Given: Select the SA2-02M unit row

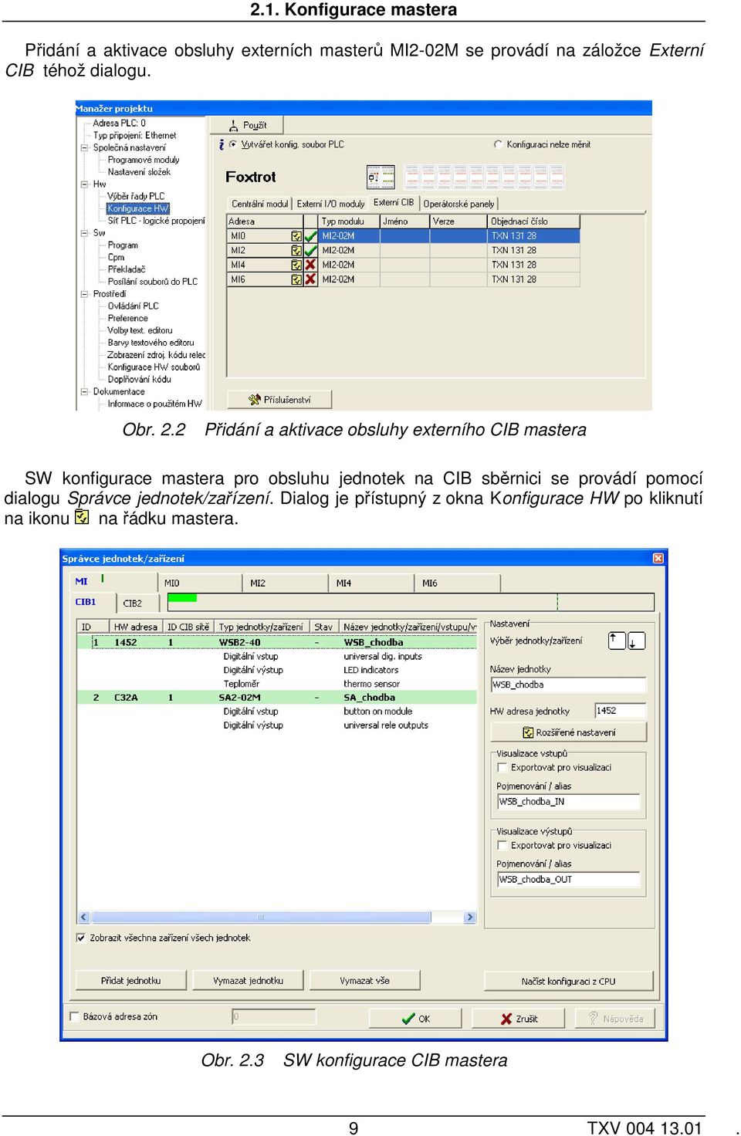Looking at the screenshot, I should point(277,697).
